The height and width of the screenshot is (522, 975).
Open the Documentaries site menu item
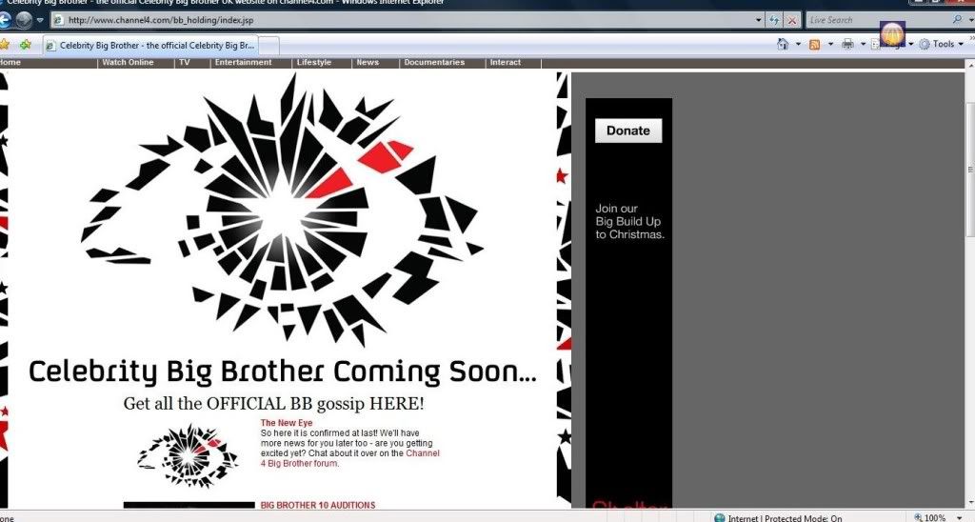coord(434,62)
